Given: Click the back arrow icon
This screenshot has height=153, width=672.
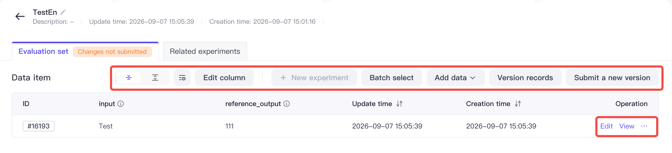Looking at the screenshot, I should click(x=20, y=17).
